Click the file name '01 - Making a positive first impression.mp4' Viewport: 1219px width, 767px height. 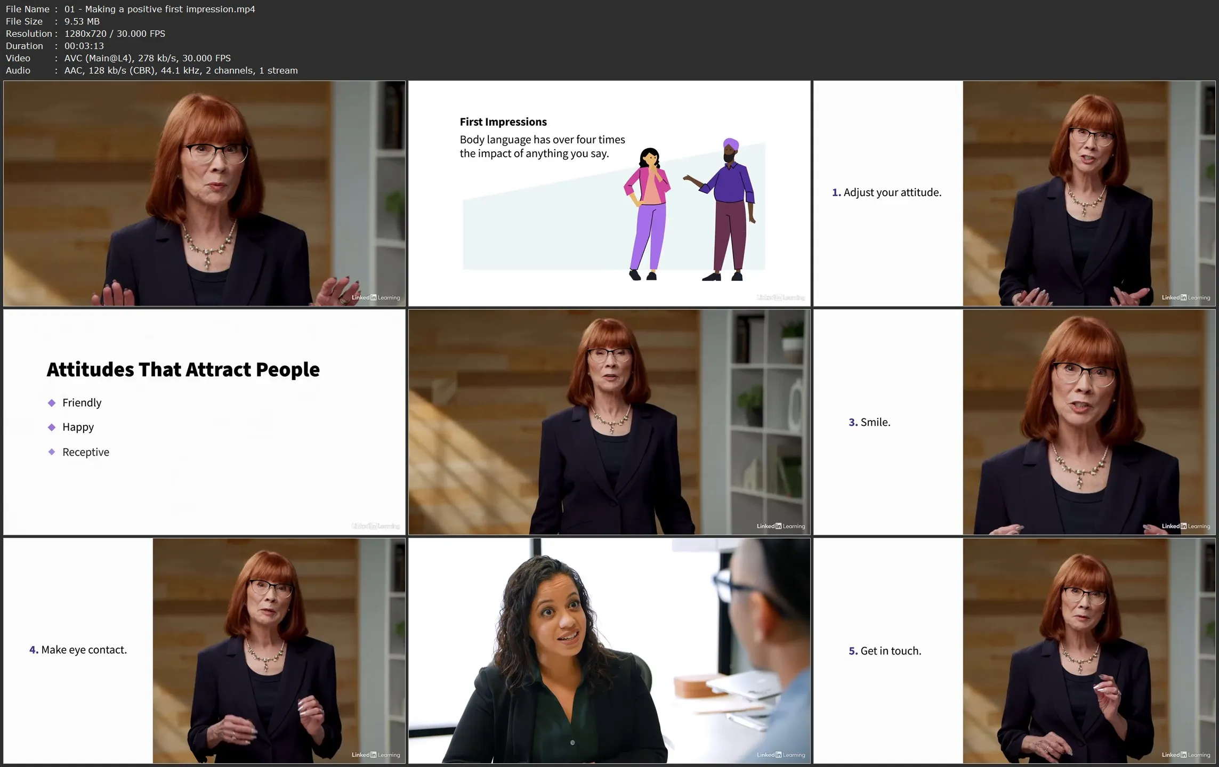click(159, 9)
